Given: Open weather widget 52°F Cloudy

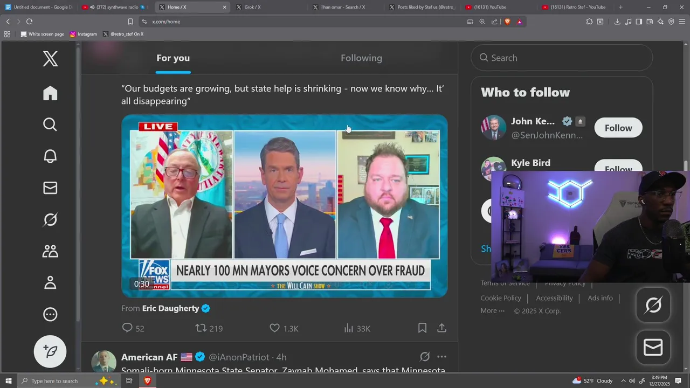Looking at the screenshot, I should coord(593,381).
